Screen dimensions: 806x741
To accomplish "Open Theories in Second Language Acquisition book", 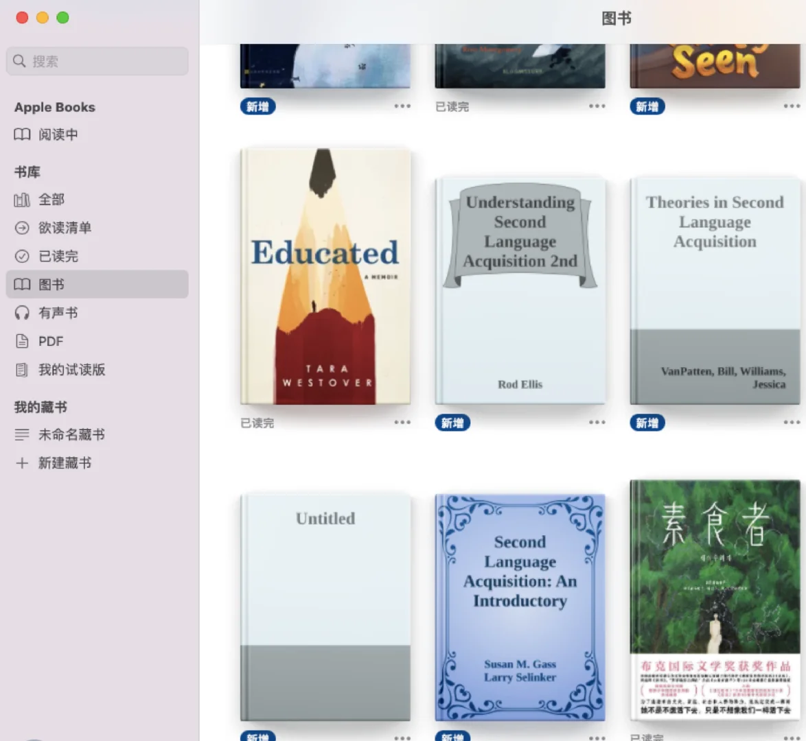I will pyautogui.click(x=715, y=291).
